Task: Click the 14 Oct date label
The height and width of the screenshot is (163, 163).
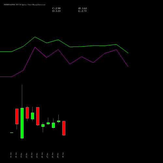Action: pyautogui.click(x=11, y=155)
